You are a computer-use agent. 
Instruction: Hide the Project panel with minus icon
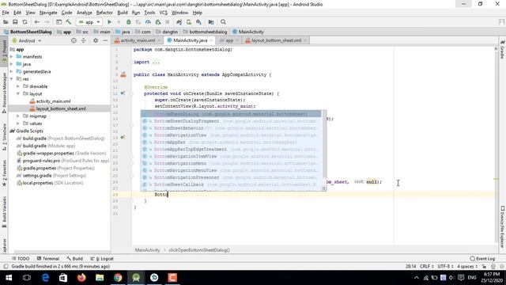(105, 40)
